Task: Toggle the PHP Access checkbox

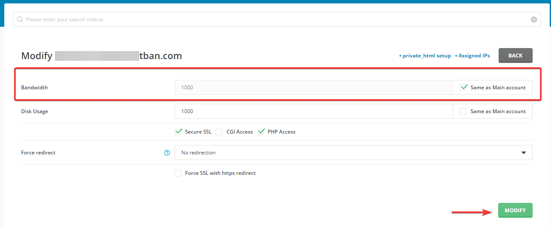Action: click(x=261, y=132)
